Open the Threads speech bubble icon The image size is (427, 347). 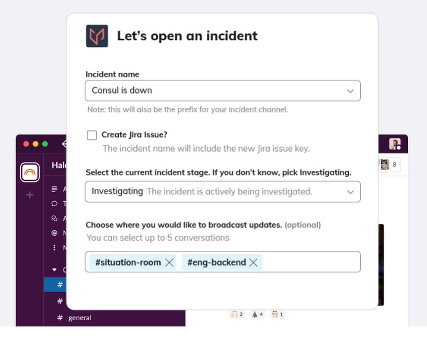pyautogui.click(x=54, y=203)
